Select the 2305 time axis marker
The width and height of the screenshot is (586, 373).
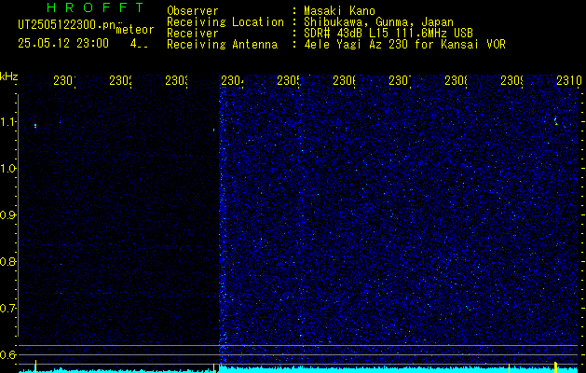pos(288,80)
